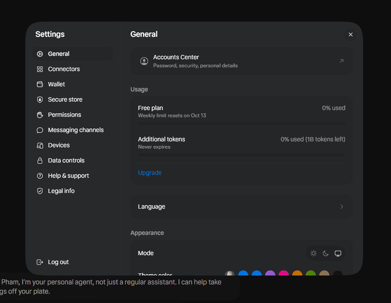391x303 pixels.
Task: Select the General settings section
Action: [x=73, y=54]
